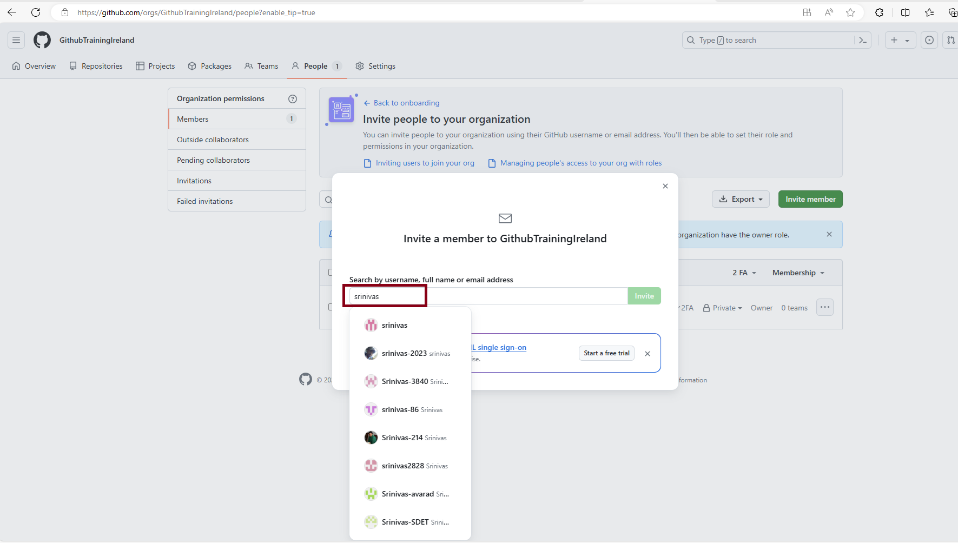Screen dimensions: 958x543
Task: Open Pending collaborators in the sidebar
Action: (x=237, y=160)
